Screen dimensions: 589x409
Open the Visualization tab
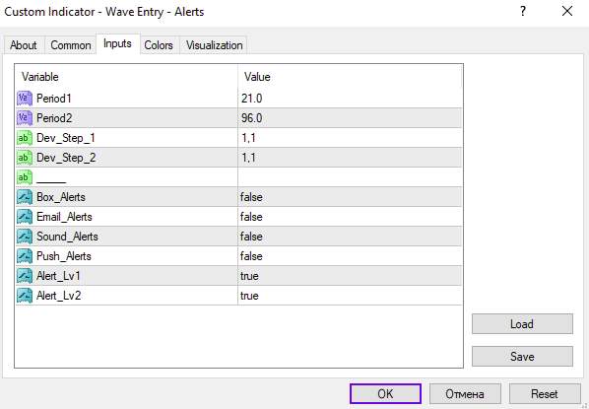pos(214,45)
